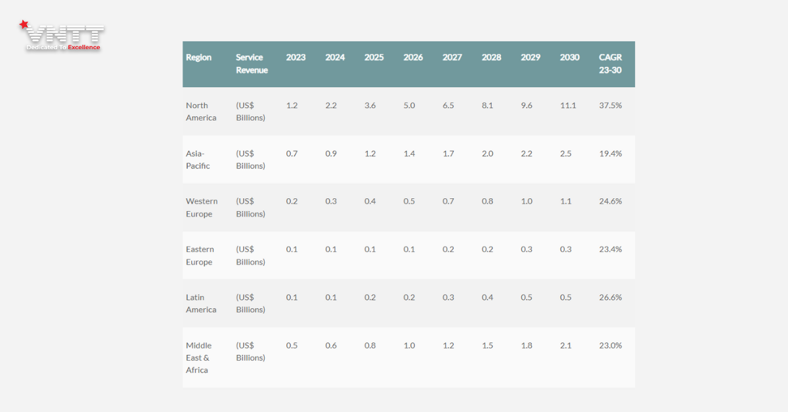Select the 2023 column header

295,57
